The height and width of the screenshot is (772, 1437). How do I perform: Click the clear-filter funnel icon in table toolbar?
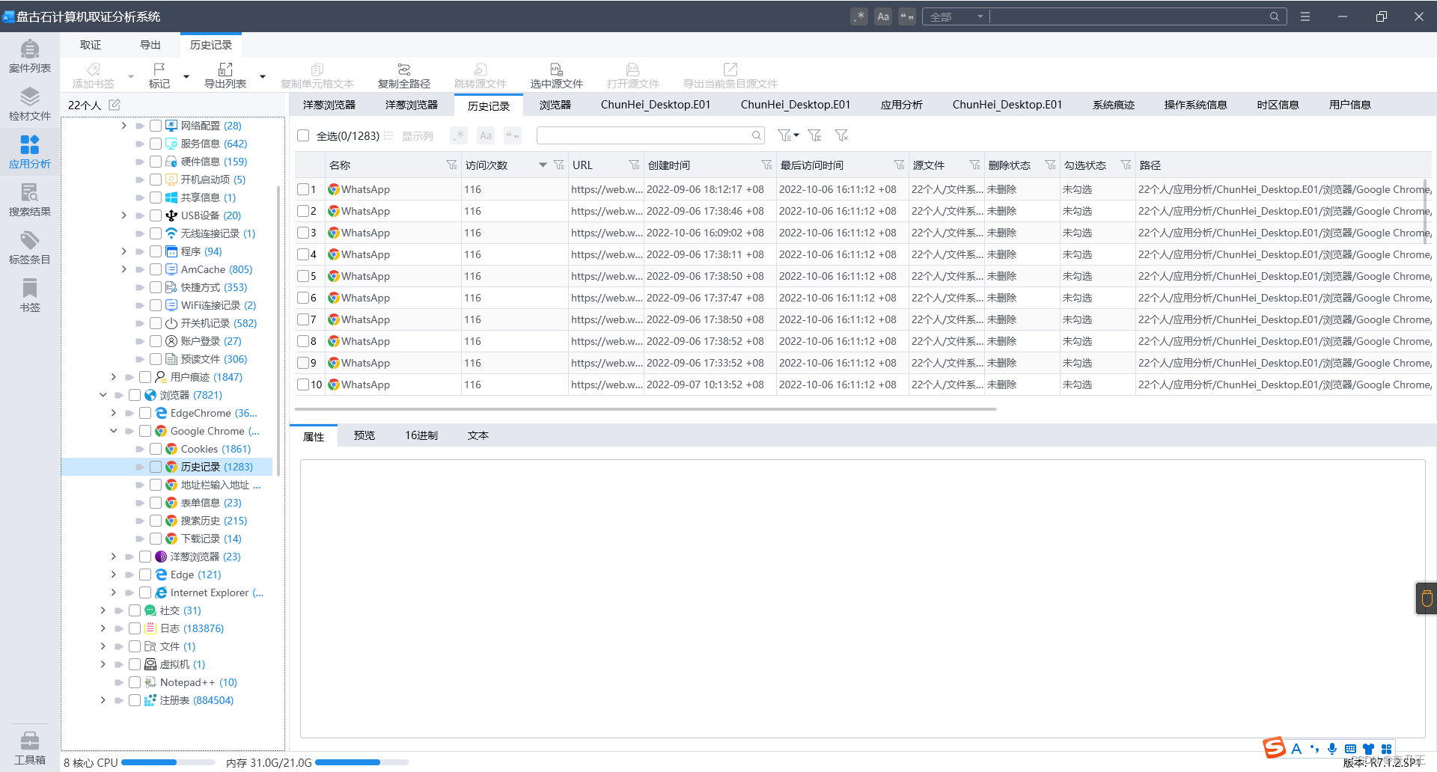coord(842,135)
